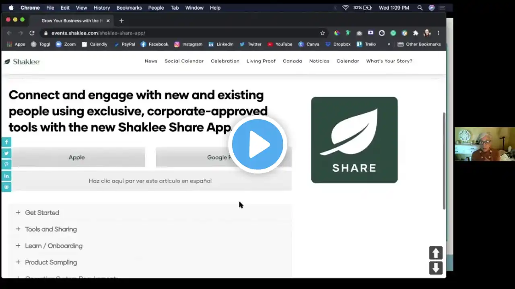Click the Google Play download button
Viewport: 515px width, 289px height.
(x=224, y=157)
